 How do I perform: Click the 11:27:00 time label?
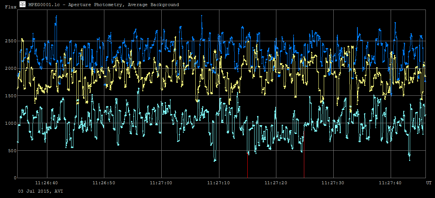[161, 183]
